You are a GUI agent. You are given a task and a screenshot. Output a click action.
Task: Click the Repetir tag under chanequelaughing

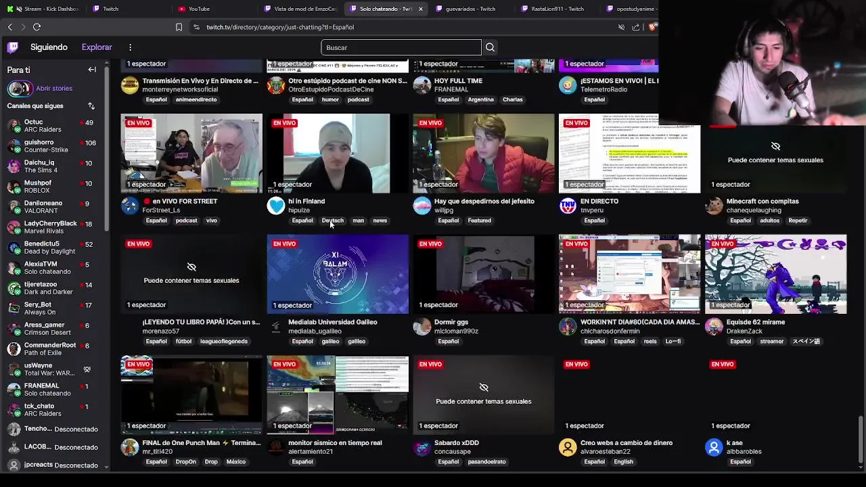point(798,221)
